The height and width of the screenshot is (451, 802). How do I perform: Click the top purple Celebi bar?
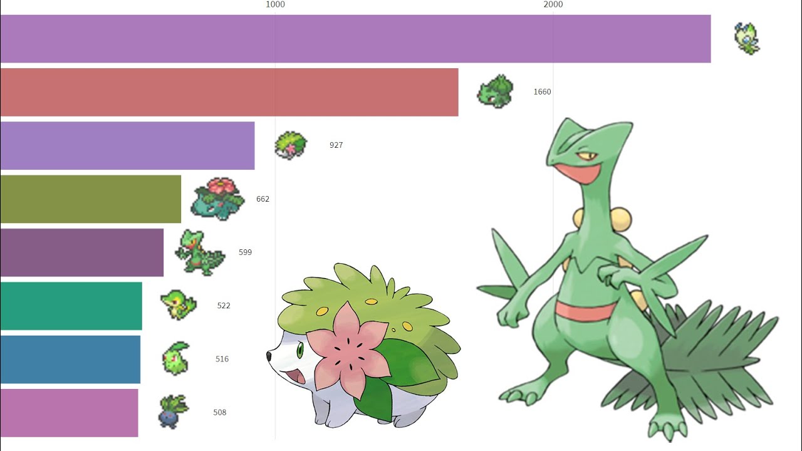[x=355, y=39]
